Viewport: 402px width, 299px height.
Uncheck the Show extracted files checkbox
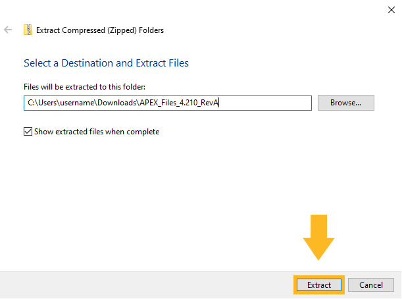pyautogui.click(x=28, y=132)
